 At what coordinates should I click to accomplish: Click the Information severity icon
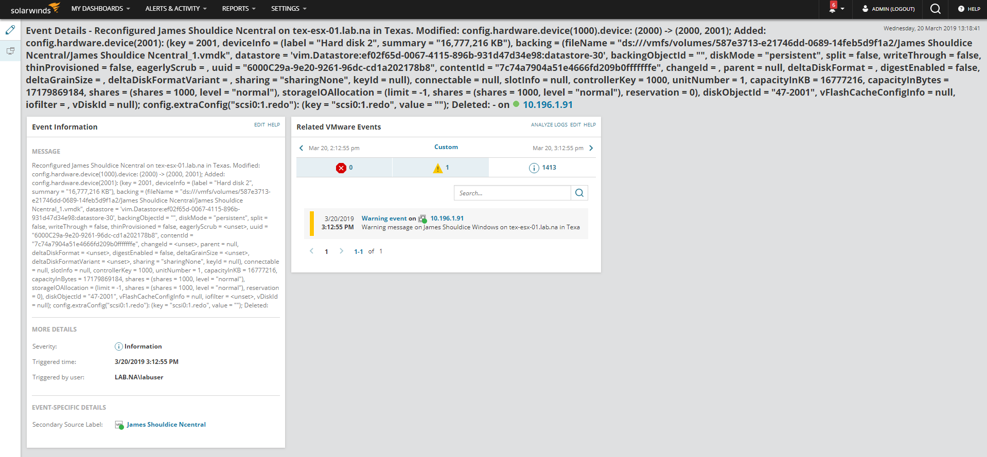119,346
